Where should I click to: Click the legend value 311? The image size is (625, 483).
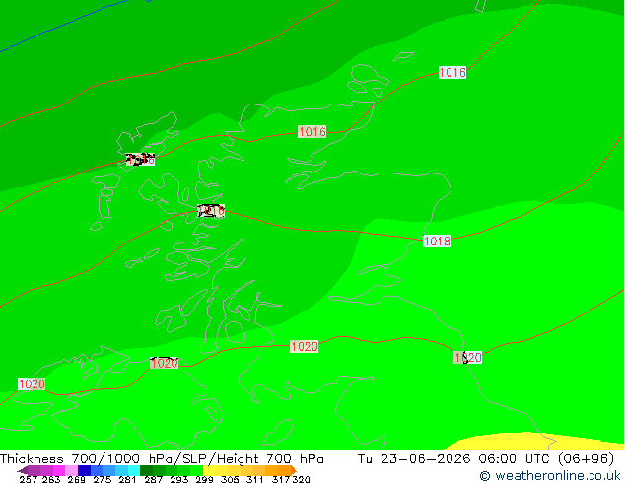pos(254,479)
